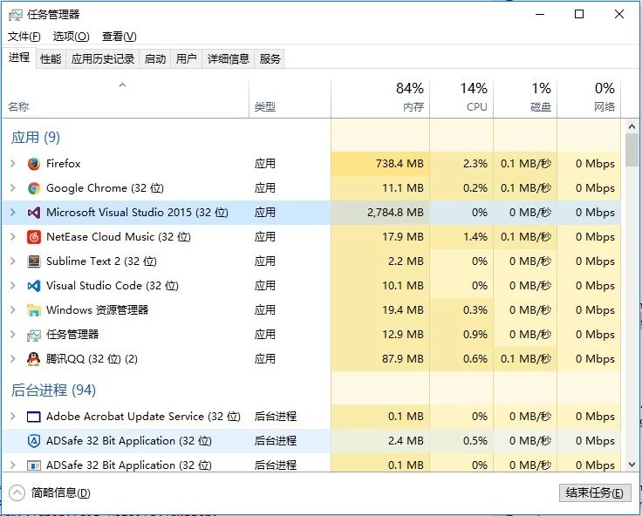Click the Task Manager title bar icon
642x516 pixels.
click(16, 15)
